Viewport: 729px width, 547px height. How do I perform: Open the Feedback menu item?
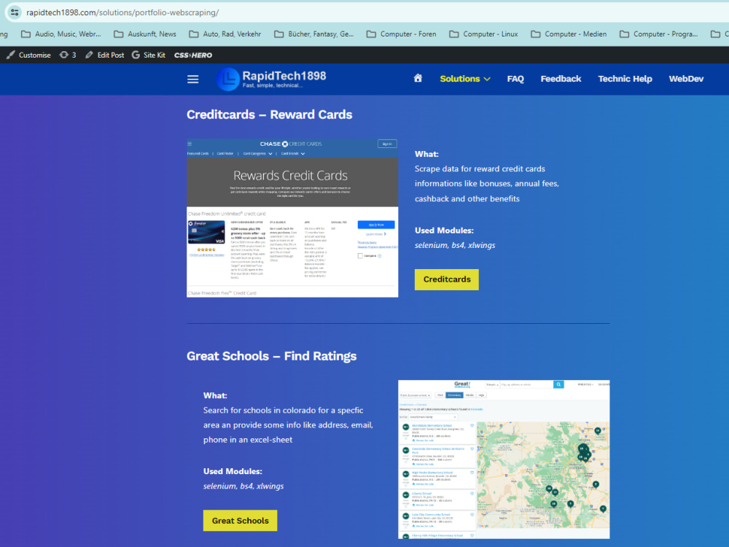(x=561, y=79)
